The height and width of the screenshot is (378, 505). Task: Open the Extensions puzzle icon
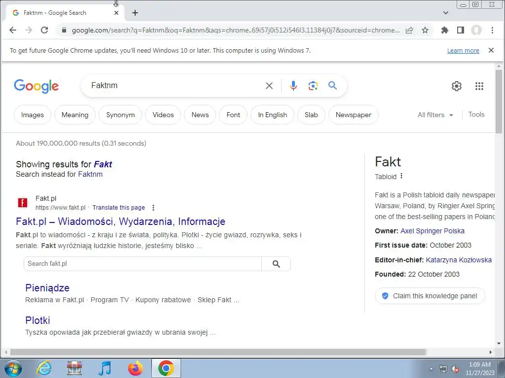tap(445, 30)
